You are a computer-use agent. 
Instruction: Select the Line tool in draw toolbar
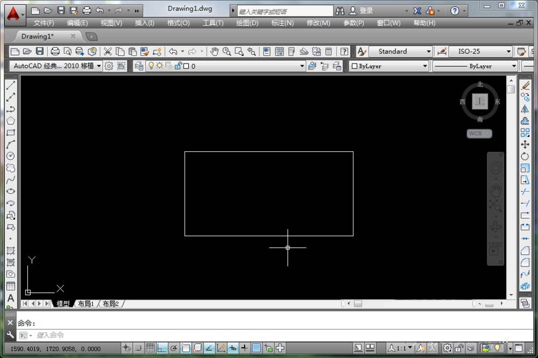click(x=11, y=86)
